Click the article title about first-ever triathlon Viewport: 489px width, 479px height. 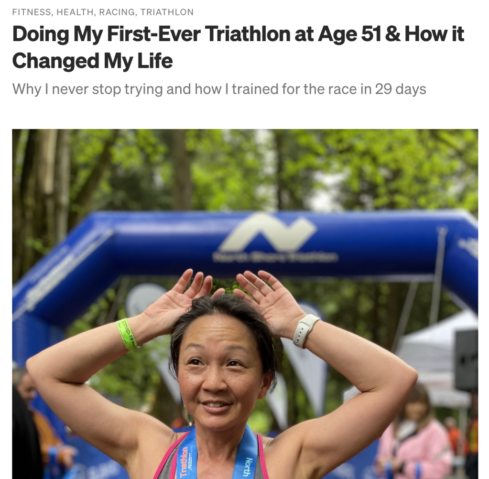tap(238, 47)
